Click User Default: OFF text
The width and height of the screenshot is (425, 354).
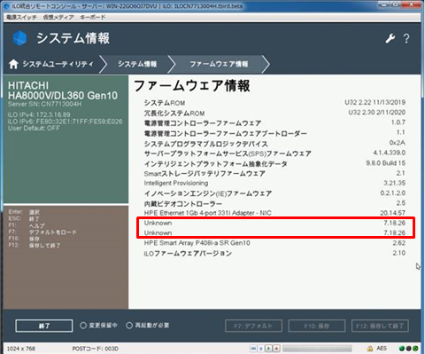pos(34,129)
